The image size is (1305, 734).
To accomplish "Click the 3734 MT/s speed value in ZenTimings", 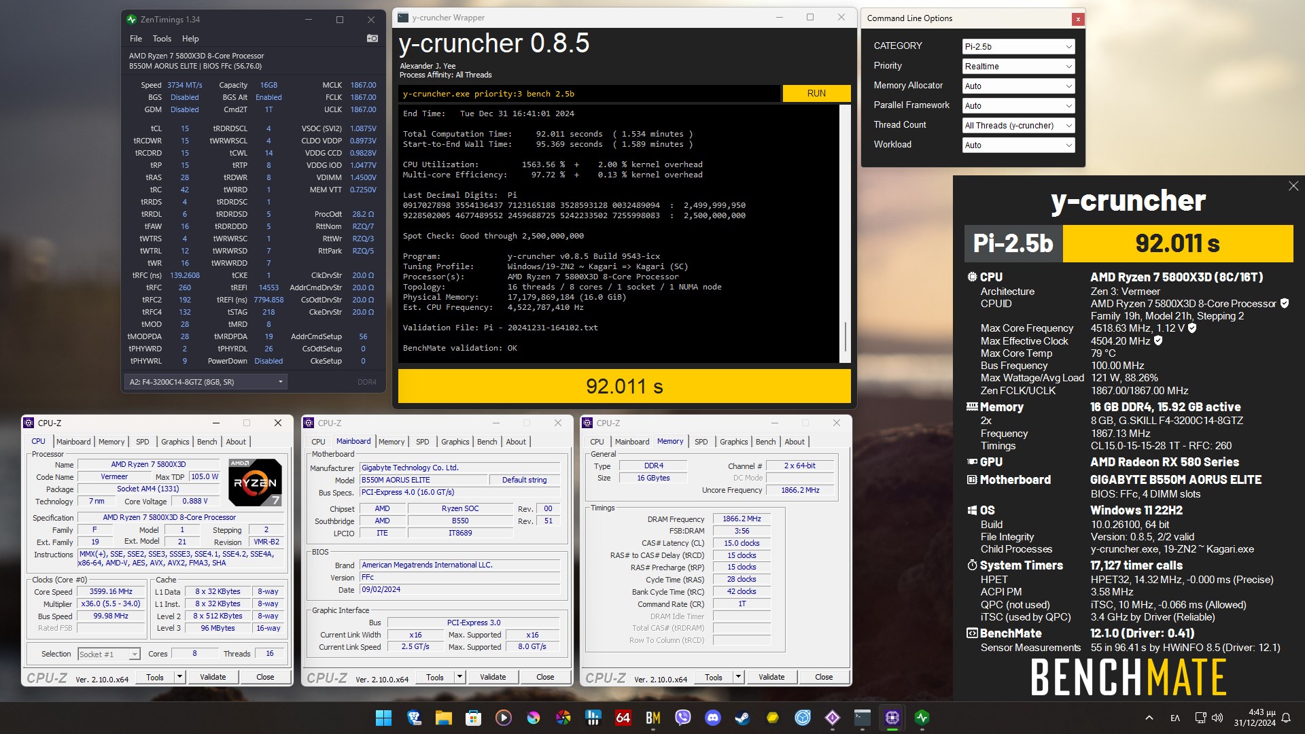I will point(185,85).
